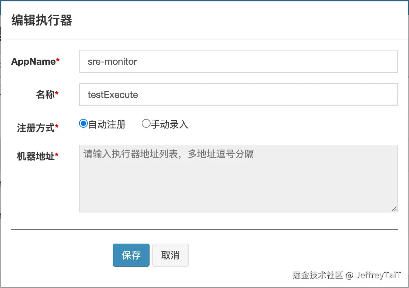Image resolution: width=409 pixels, height=288 pixels.
Task: Click the 保存 save button
Action: point(131,255)
